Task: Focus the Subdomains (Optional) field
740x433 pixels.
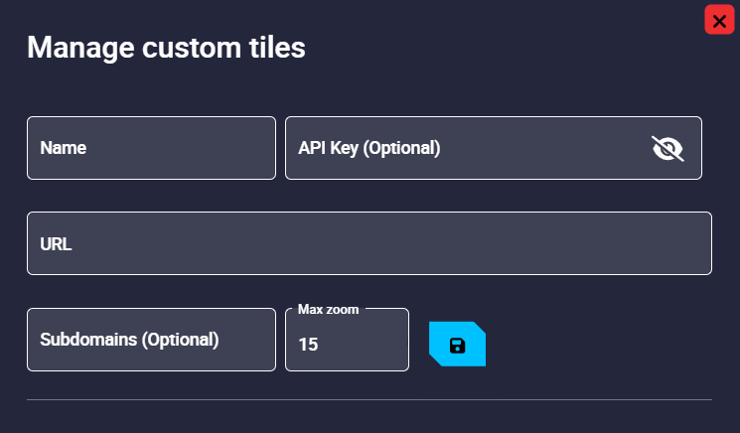Action: click(151, 340)
